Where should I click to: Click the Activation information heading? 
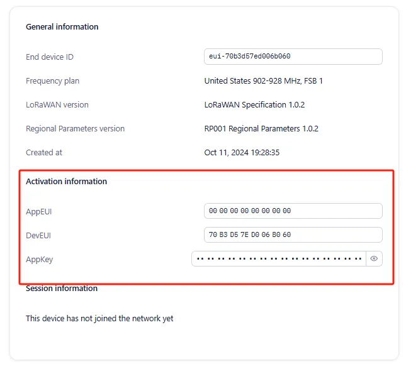click(x=67, y=182)
